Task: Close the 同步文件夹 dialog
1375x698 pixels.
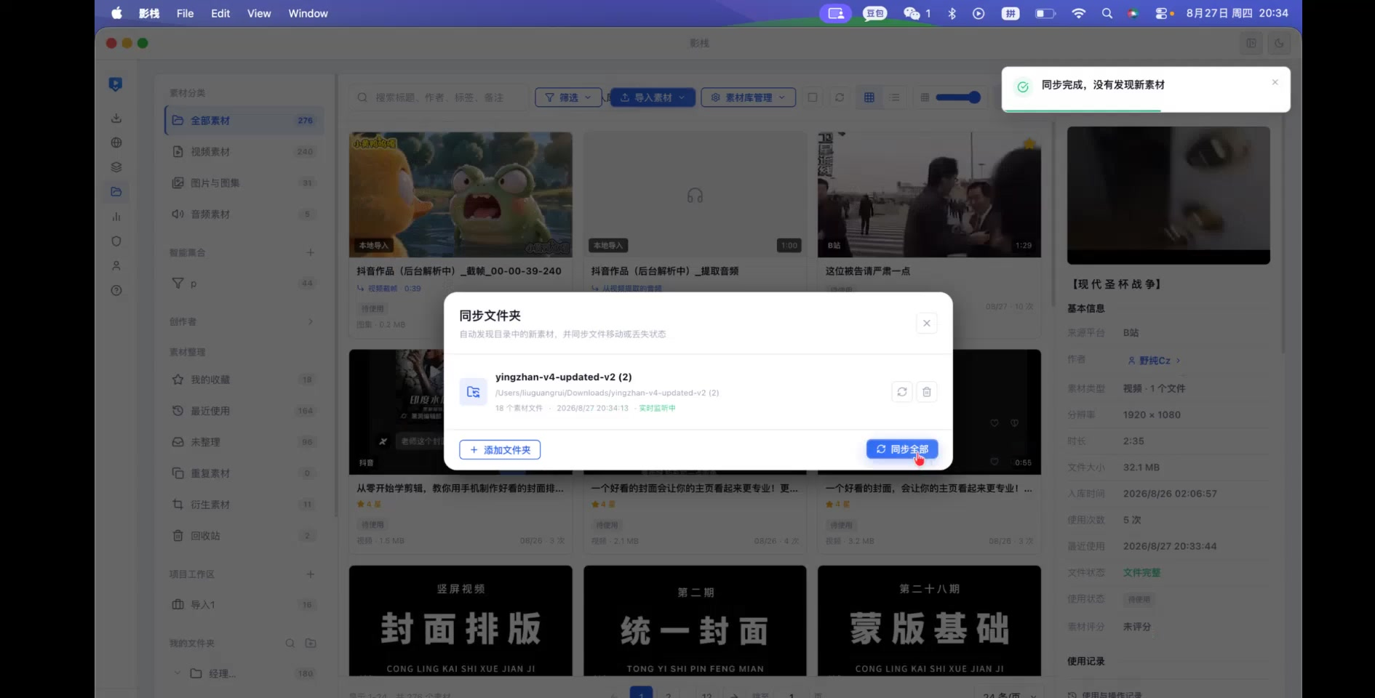Action: coord(926,323)
